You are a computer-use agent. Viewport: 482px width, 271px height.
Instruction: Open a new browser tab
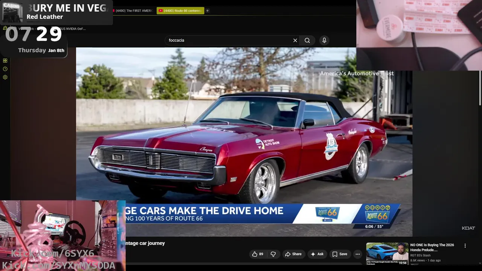[x=207, y=11]
